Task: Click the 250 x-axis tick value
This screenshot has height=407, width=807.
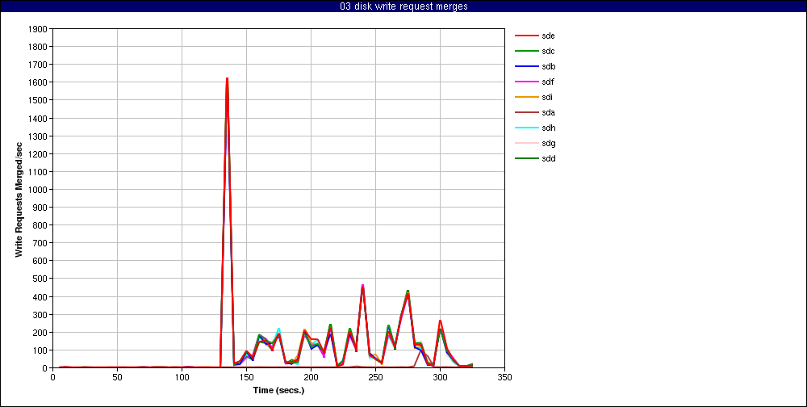Action: point(375,377)
